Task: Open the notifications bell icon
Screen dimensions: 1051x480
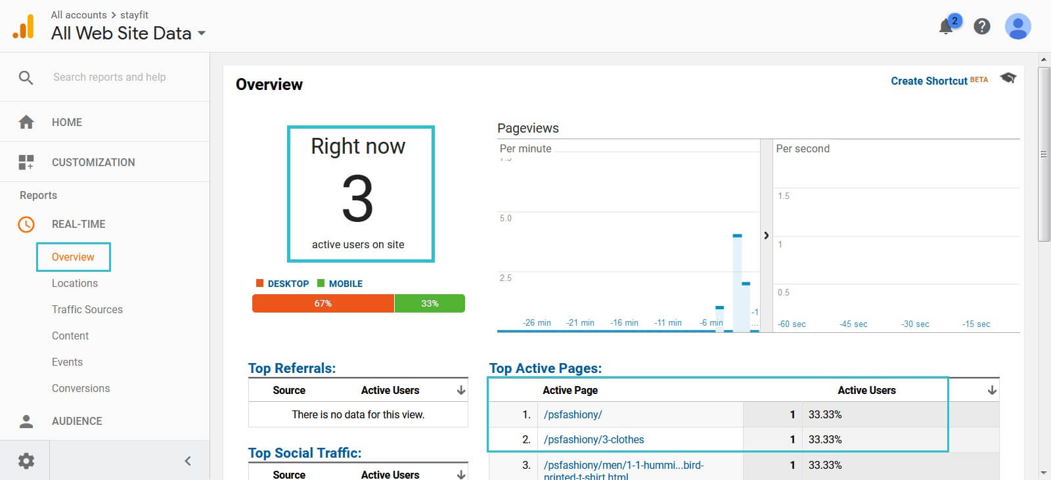Action: coord(946,26)
